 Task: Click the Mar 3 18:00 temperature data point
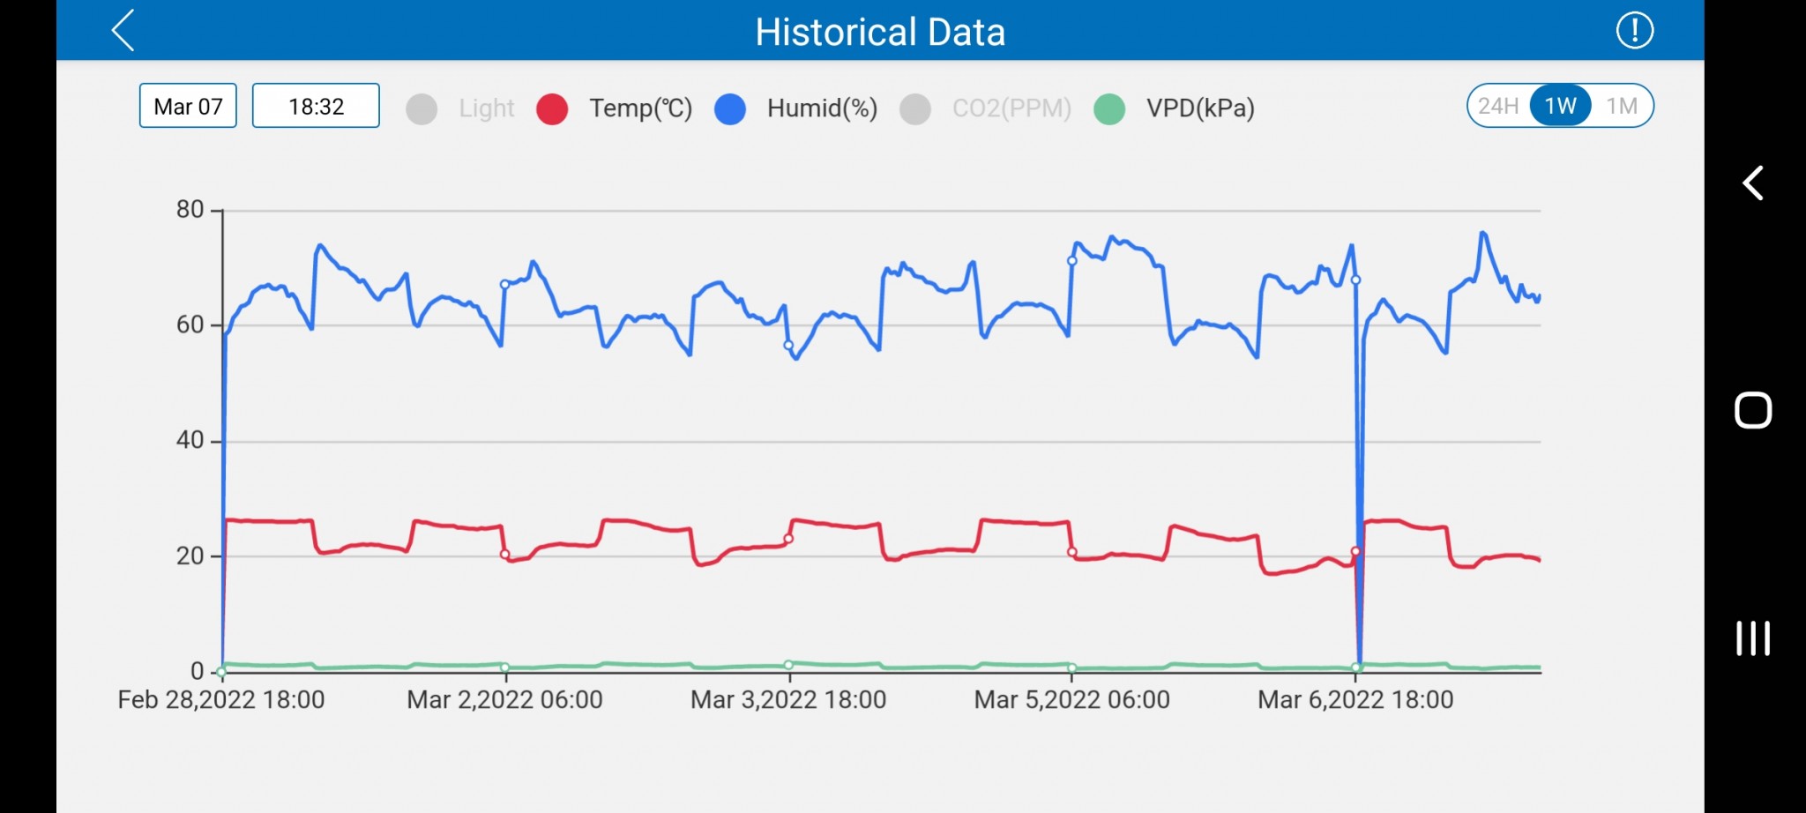(x=788, y=539)
